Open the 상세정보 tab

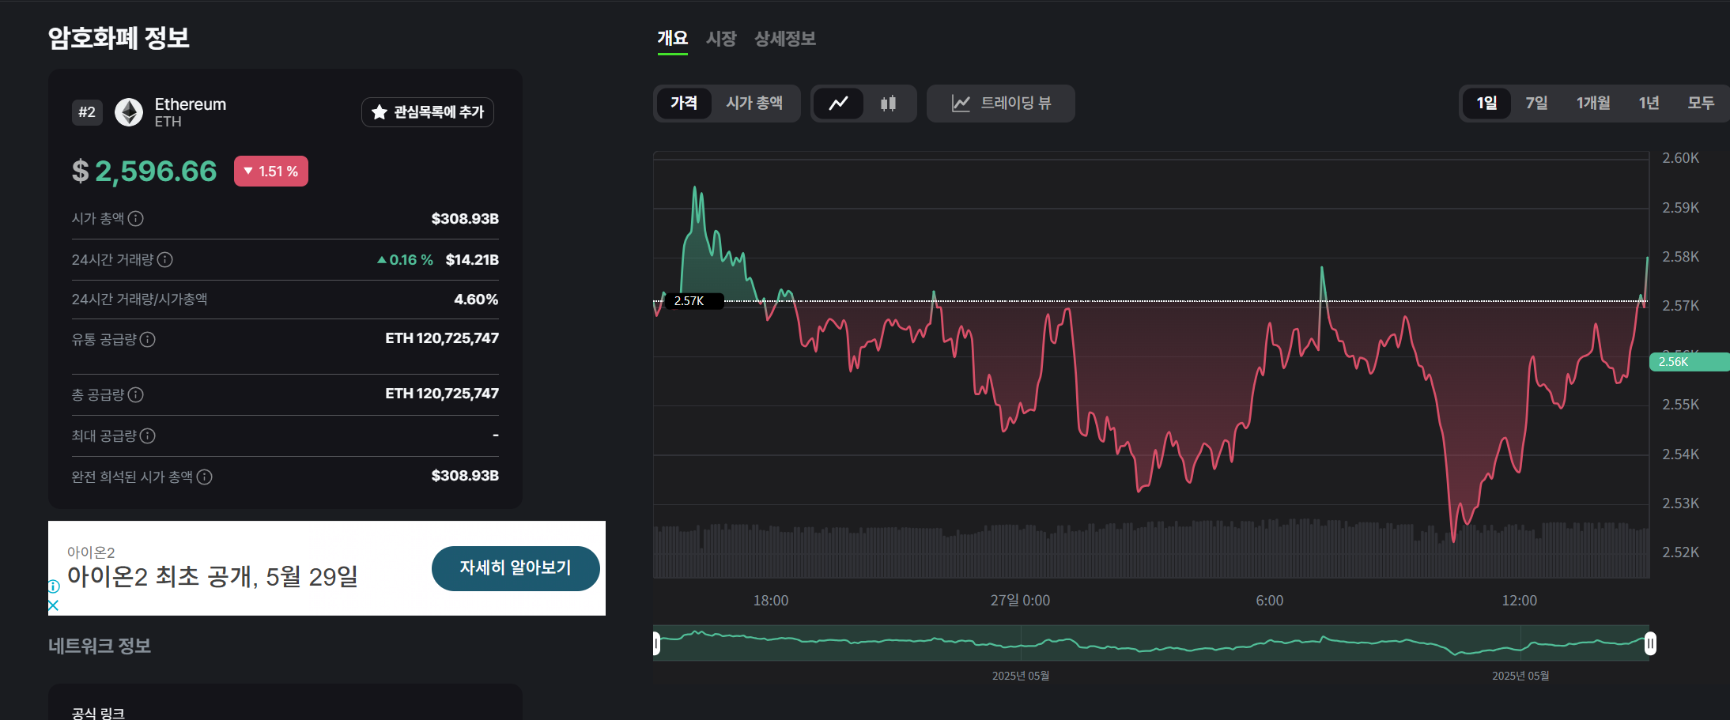click(x=785, y=38)
